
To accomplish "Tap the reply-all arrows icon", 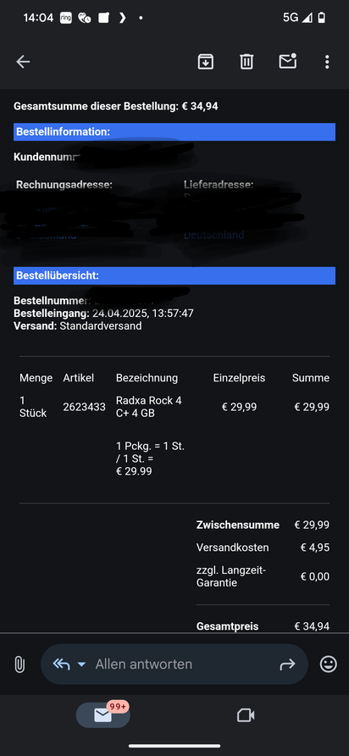I will click(61, 664).
